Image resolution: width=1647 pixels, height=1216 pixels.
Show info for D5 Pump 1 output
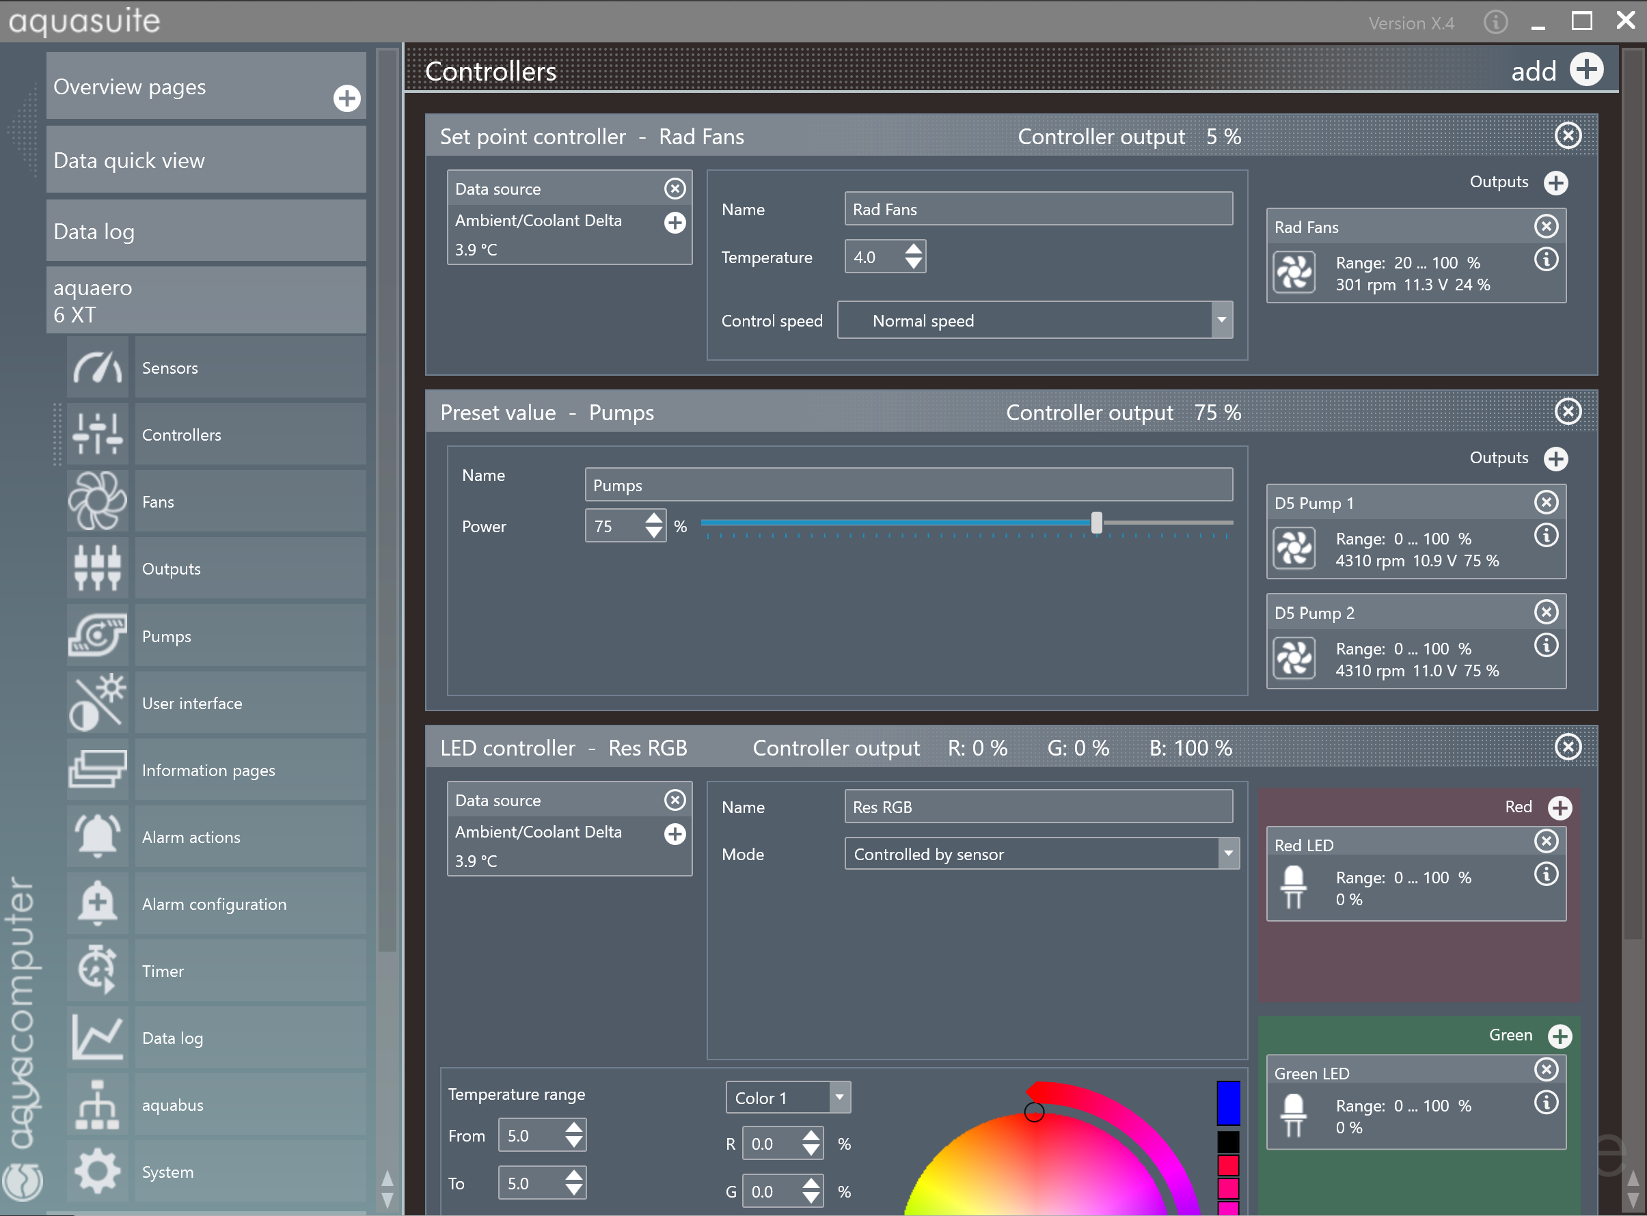click(1545, 535)
